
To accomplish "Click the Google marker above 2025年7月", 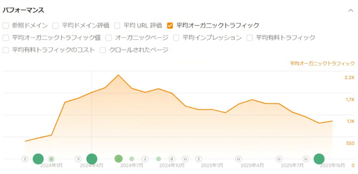I will click(279, 159).
